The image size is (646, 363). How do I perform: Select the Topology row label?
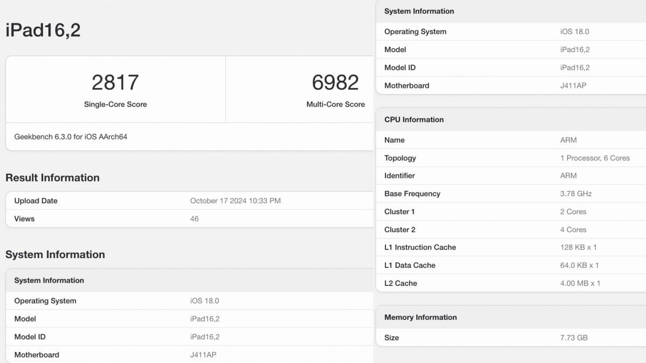click(x=400, y=158)
